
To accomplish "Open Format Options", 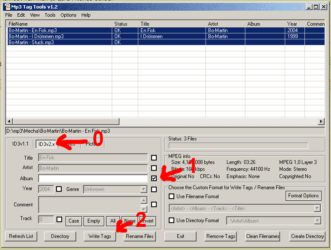I will coord(303,196).
